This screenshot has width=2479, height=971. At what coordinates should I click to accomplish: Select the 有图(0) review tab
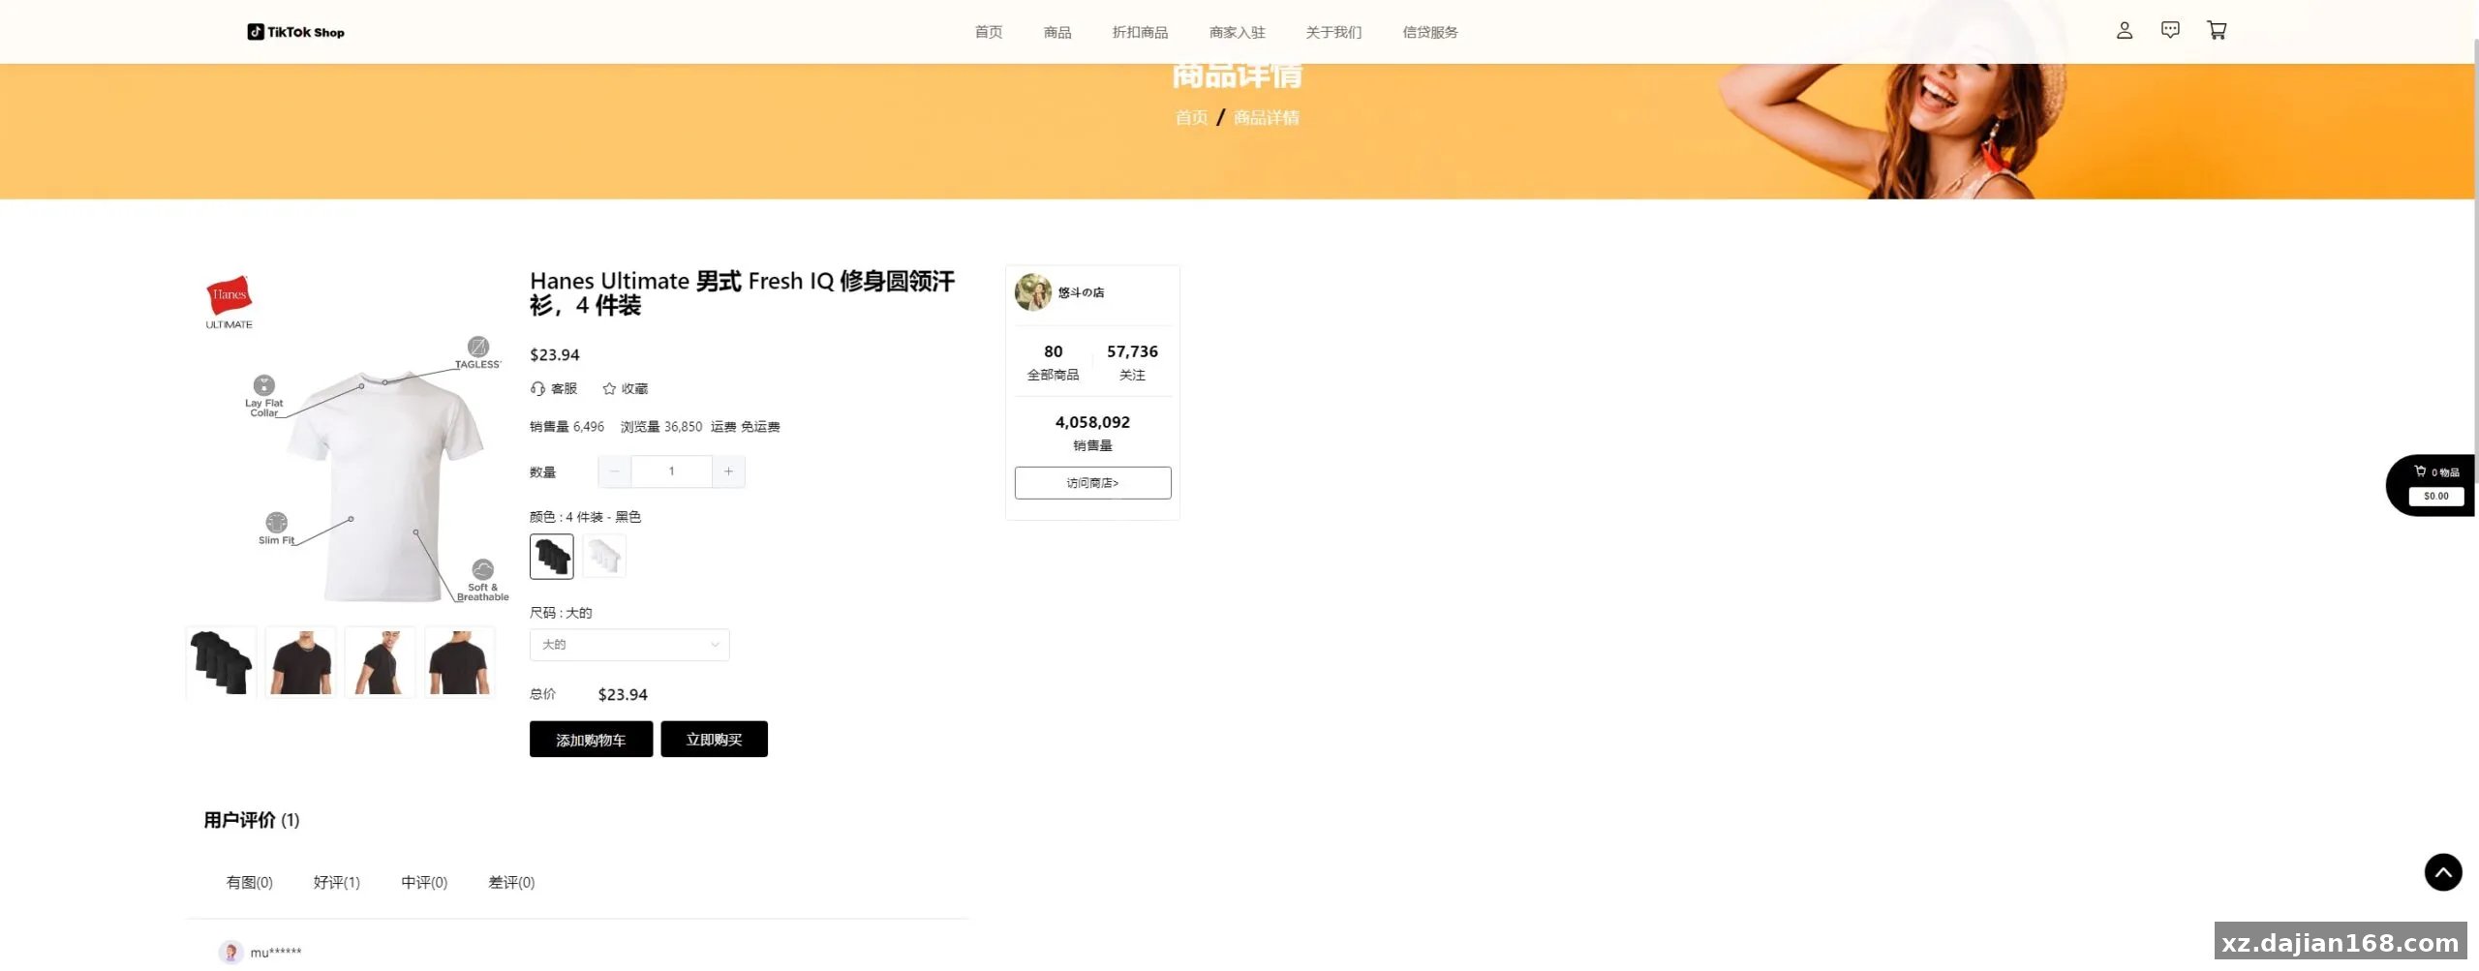[249, 882]
